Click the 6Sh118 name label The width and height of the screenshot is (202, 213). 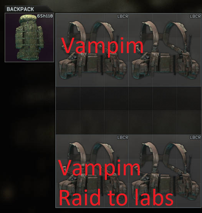(x=45, y=16)
